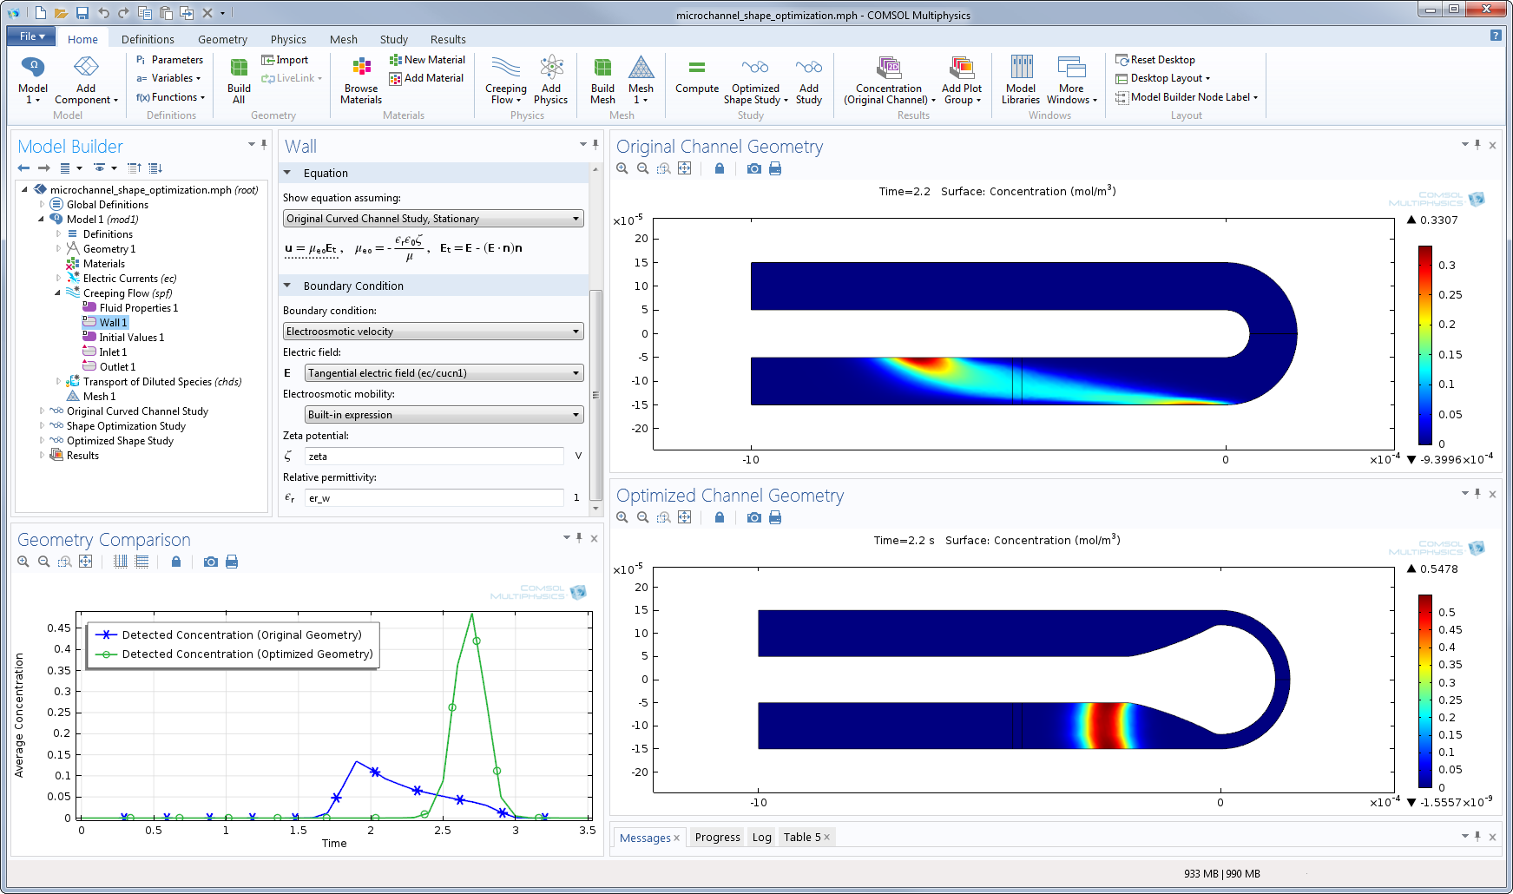Image resolution: width=1513 pixels, height=894 pixels.
Task: Click the Relative permittivity er_w input field
Action: (434, 498)
